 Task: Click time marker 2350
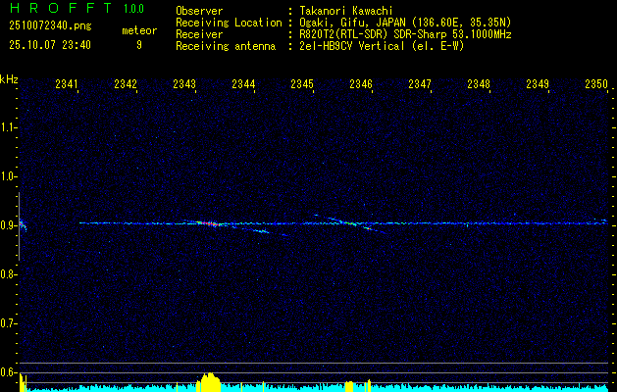(596, 84)
